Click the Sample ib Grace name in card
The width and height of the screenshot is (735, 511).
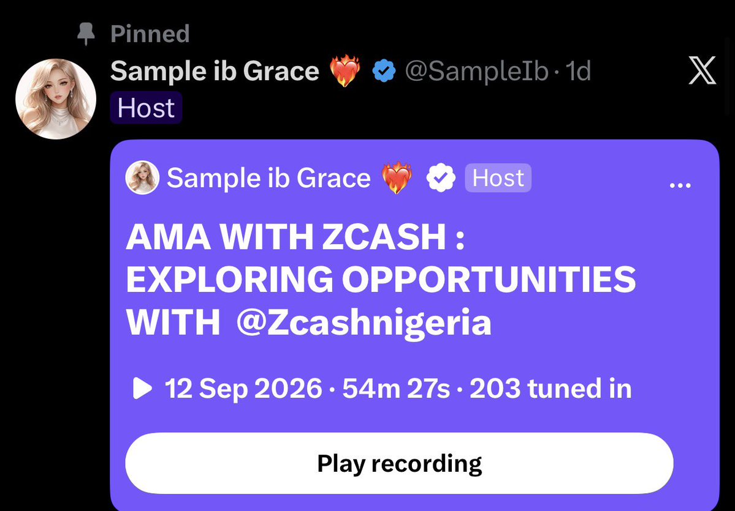coord(268,178)
